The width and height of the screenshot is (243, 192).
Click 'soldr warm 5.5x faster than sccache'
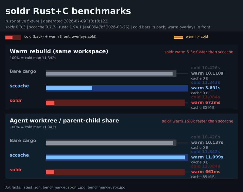pos(199,52)
